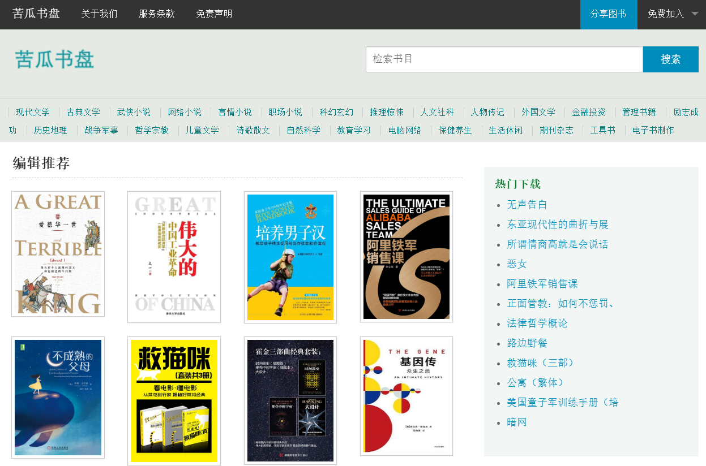Browse the 古典文学 category
This screenshot has height=466, width=706.
click(83, 112)
